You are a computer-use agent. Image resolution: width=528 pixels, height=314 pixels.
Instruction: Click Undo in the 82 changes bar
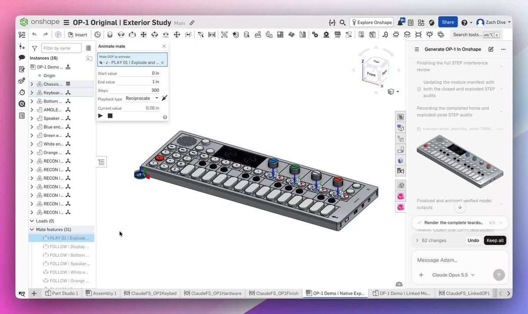pos(473,241)
